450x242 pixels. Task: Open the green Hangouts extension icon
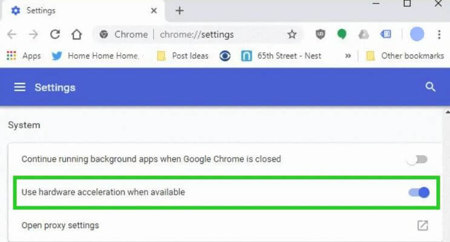[342, 34]
